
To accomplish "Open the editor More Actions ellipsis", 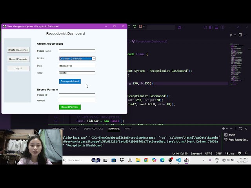I will pos(246,35).
